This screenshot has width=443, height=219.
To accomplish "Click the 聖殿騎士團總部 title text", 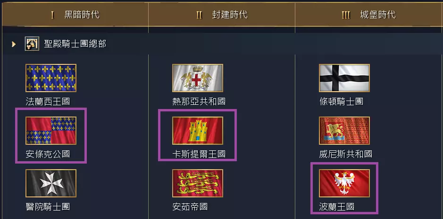I will tap(75, 44).
